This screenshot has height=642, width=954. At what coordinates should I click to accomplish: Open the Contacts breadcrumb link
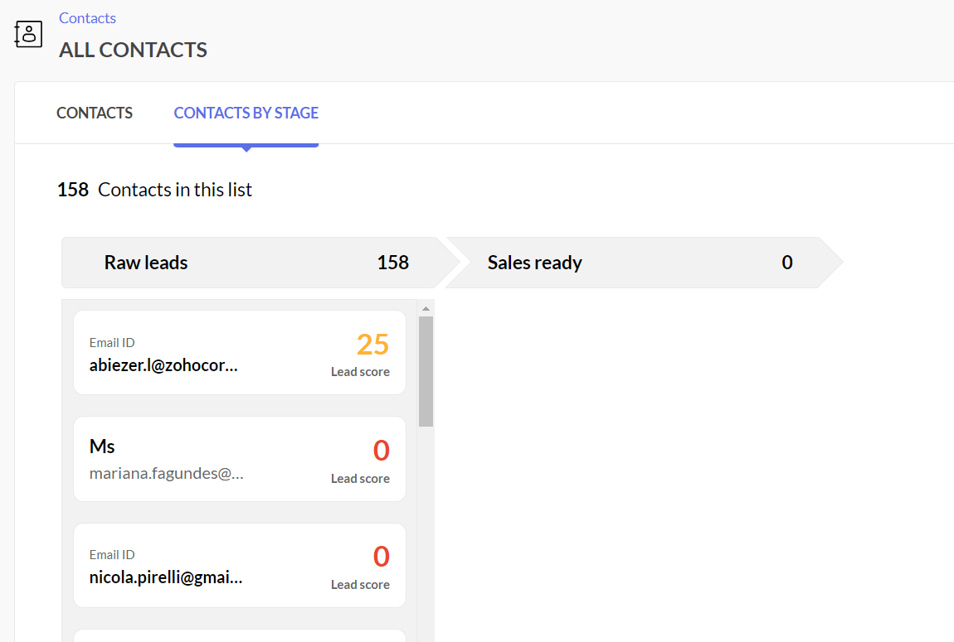click(87, 18)
